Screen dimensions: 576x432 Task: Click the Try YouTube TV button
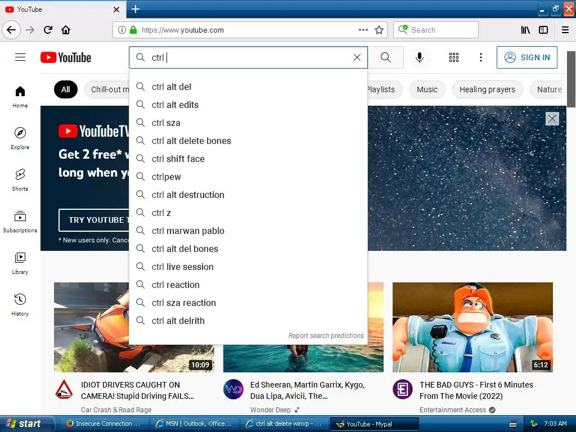pos(94,220)
